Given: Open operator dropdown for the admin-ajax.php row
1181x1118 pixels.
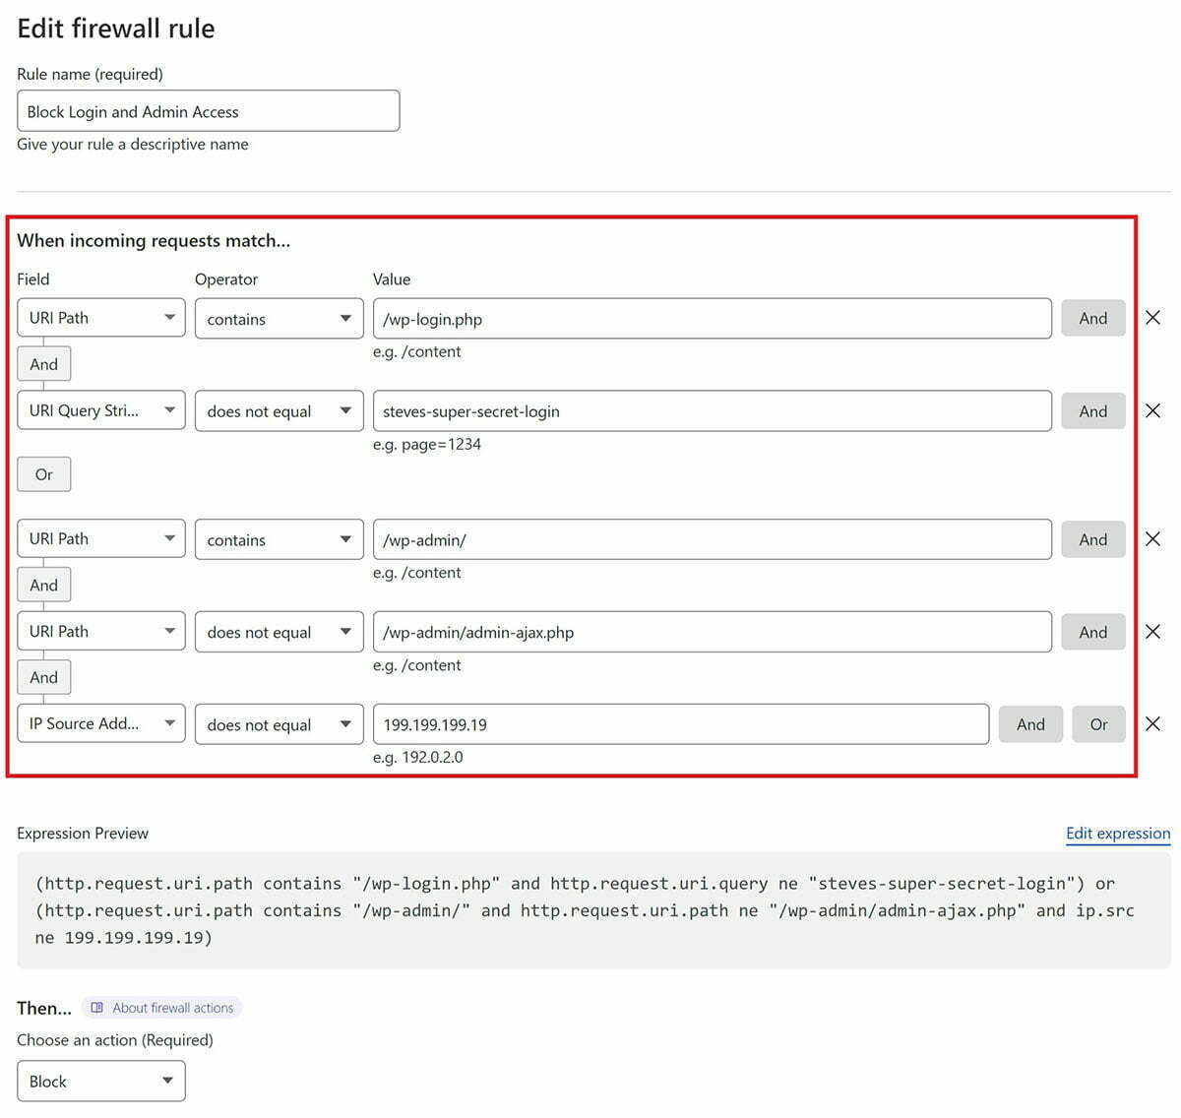Looking at the screenshot, I should [280, 632].
